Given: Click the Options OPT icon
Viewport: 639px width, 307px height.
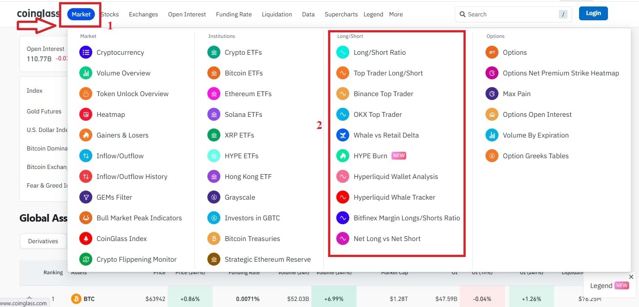Looking at the screenshot, I should pyautogui.click(x=492, y=52).
